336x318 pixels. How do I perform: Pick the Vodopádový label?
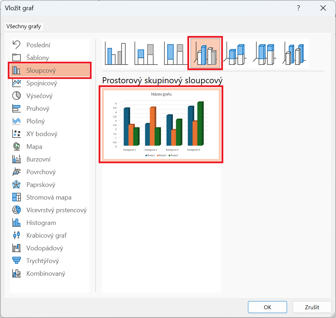(45, 248)
